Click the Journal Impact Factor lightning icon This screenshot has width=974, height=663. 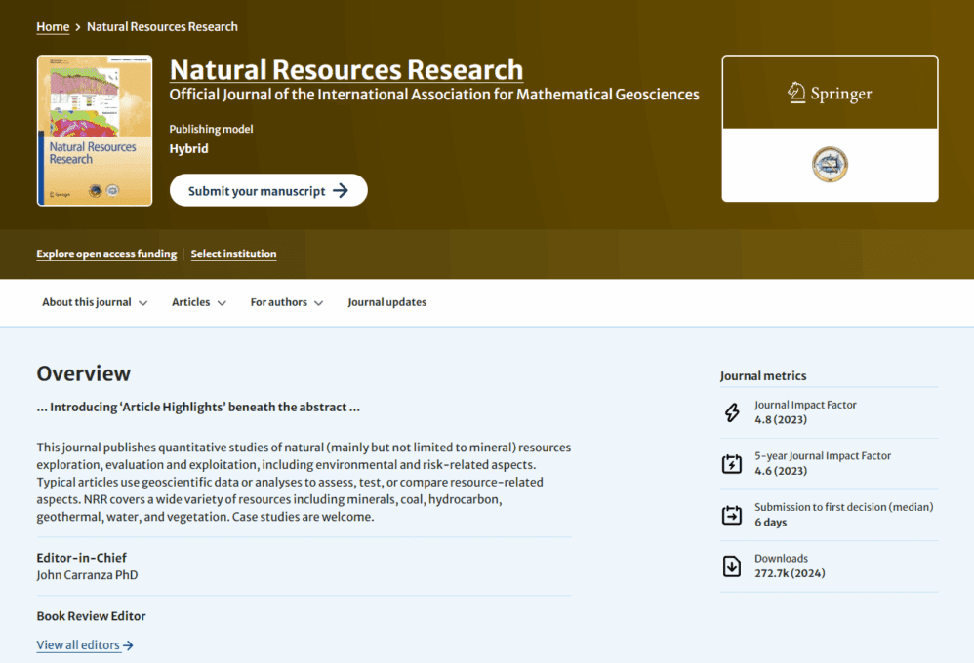click(x=732, y=412)
